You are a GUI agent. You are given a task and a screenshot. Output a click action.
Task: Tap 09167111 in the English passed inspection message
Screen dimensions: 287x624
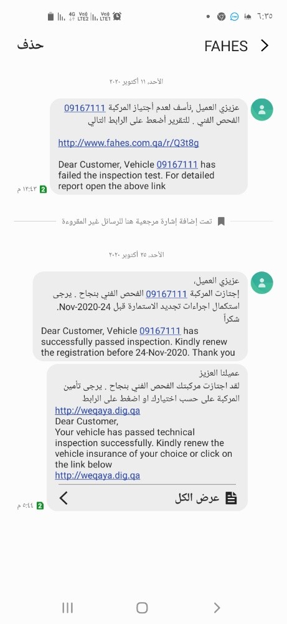[160, 331]
